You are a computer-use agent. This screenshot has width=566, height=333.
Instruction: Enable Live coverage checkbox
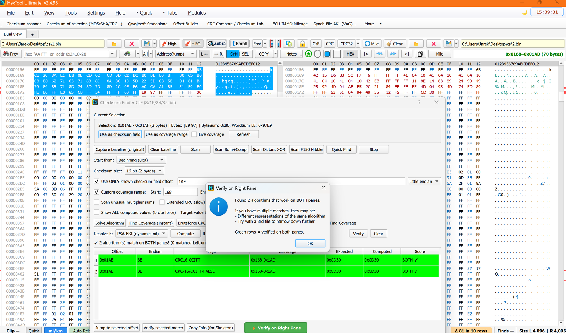194,134
